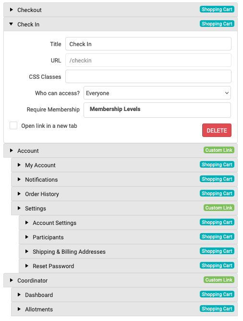Screen dimensions: 243x321
Task: Expand the Account menu item arrow
Action: coord(12,150)
